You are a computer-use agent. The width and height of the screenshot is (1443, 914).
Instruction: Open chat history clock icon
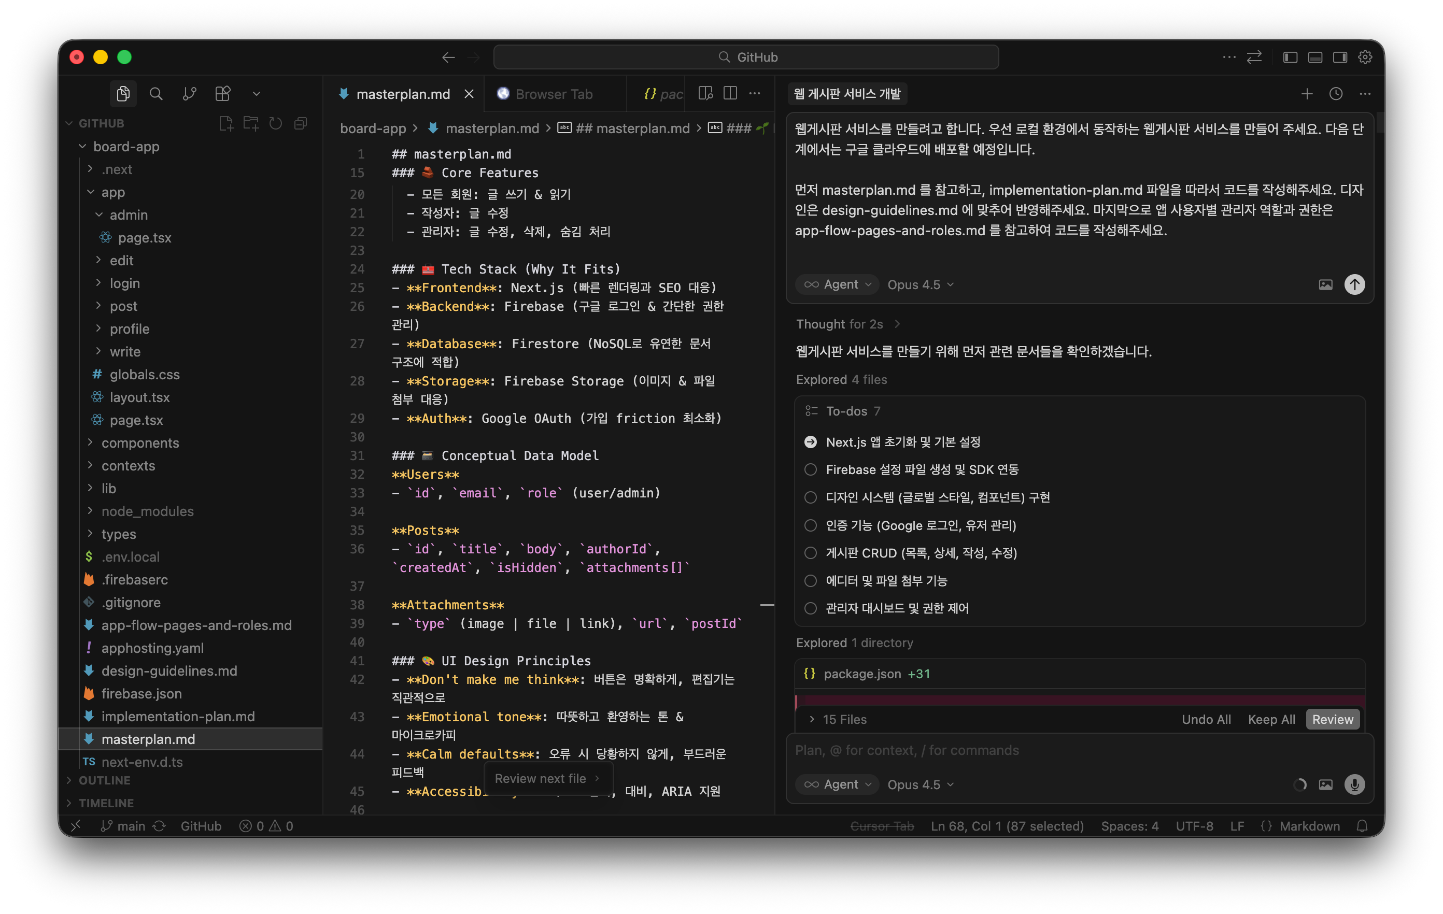(1336, 94)
